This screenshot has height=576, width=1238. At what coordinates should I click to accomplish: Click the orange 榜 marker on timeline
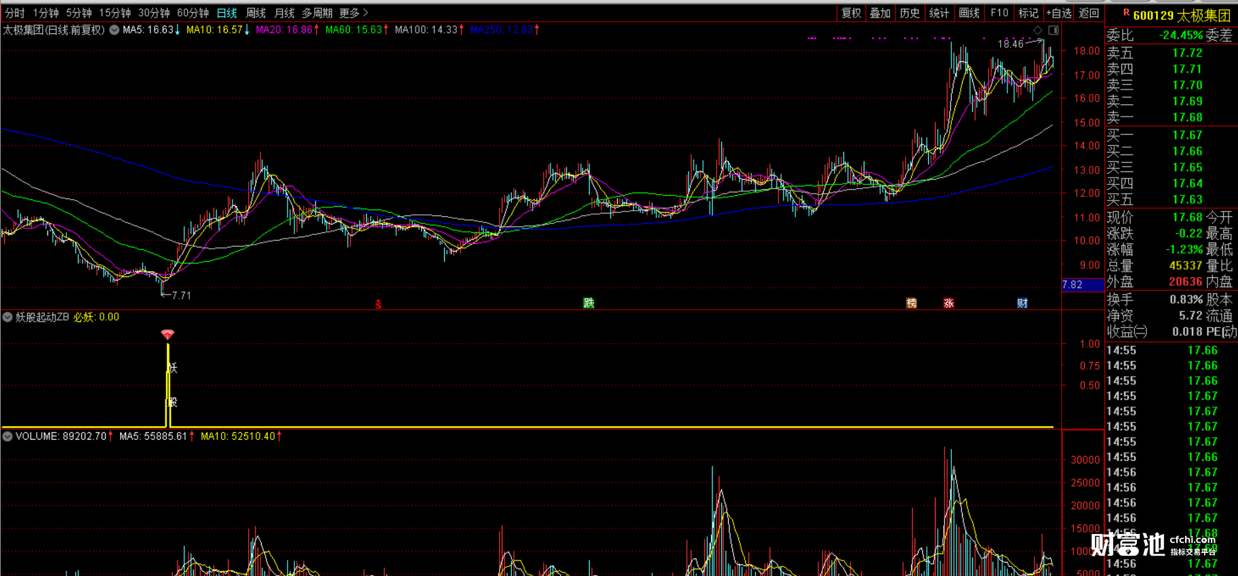click(911, 303)
